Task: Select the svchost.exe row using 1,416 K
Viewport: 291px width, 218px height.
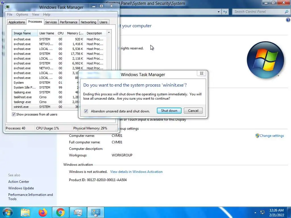Action: (x=59, y=44)
